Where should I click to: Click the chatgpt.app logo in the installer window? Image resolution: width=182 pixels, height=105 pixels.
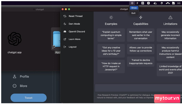tap(15, 39)
